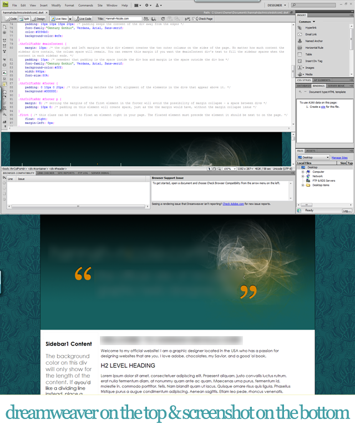
Task: Click the Horizontal Rule insert icon
Action: click(x=300, y=48)
